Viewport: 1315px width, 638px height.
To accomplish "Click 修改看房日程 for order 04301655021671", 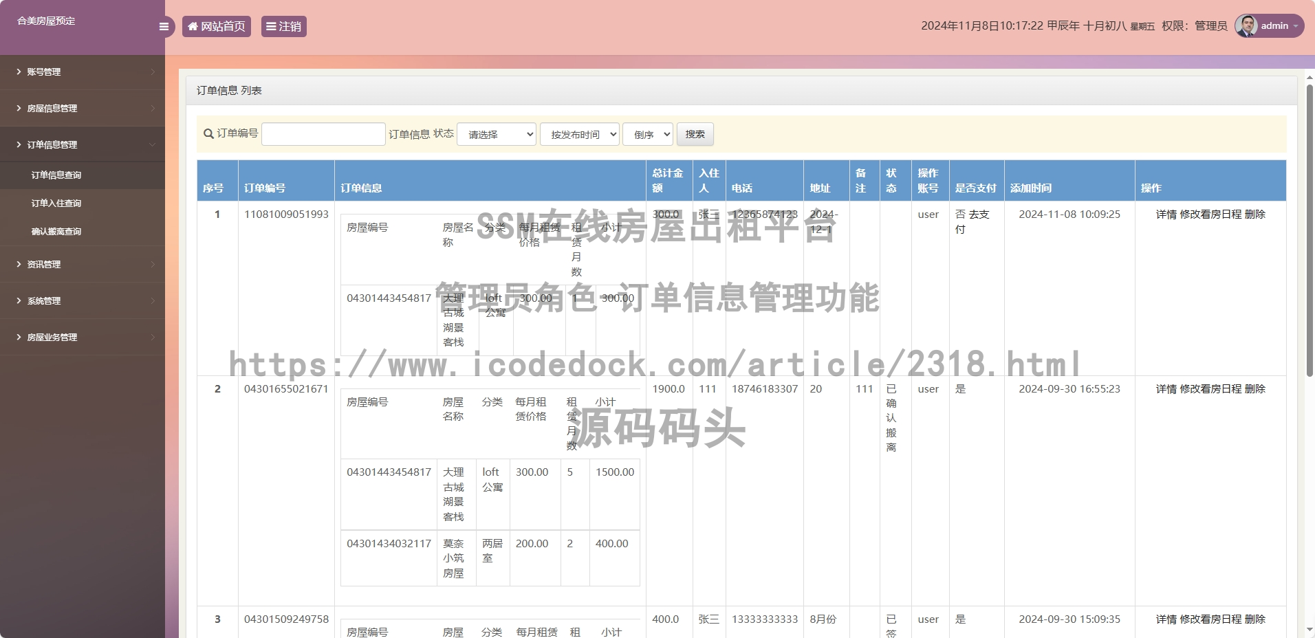I will tap(1210, 389).
